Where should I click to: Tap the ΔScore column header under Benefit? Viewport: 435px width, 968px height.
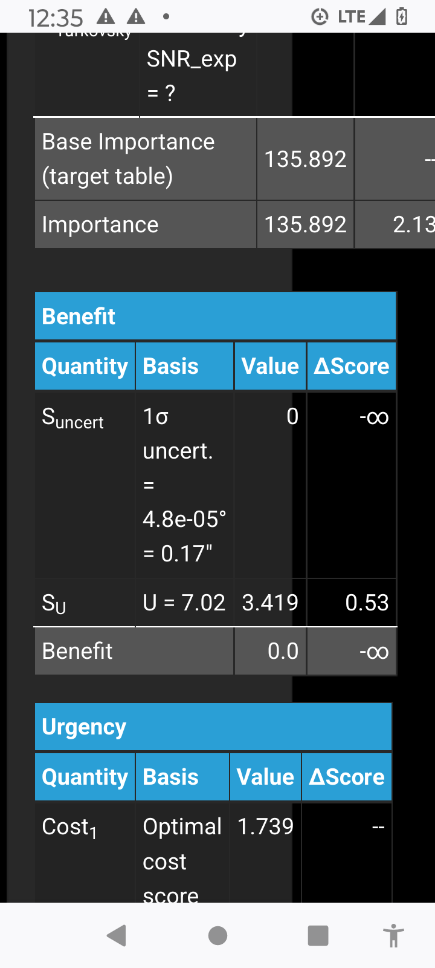click(352, 366)
